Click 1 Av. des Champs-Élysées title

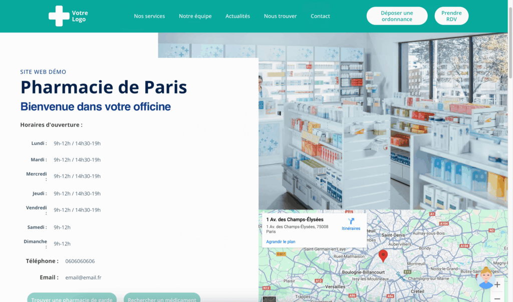(x=295, y=219)
